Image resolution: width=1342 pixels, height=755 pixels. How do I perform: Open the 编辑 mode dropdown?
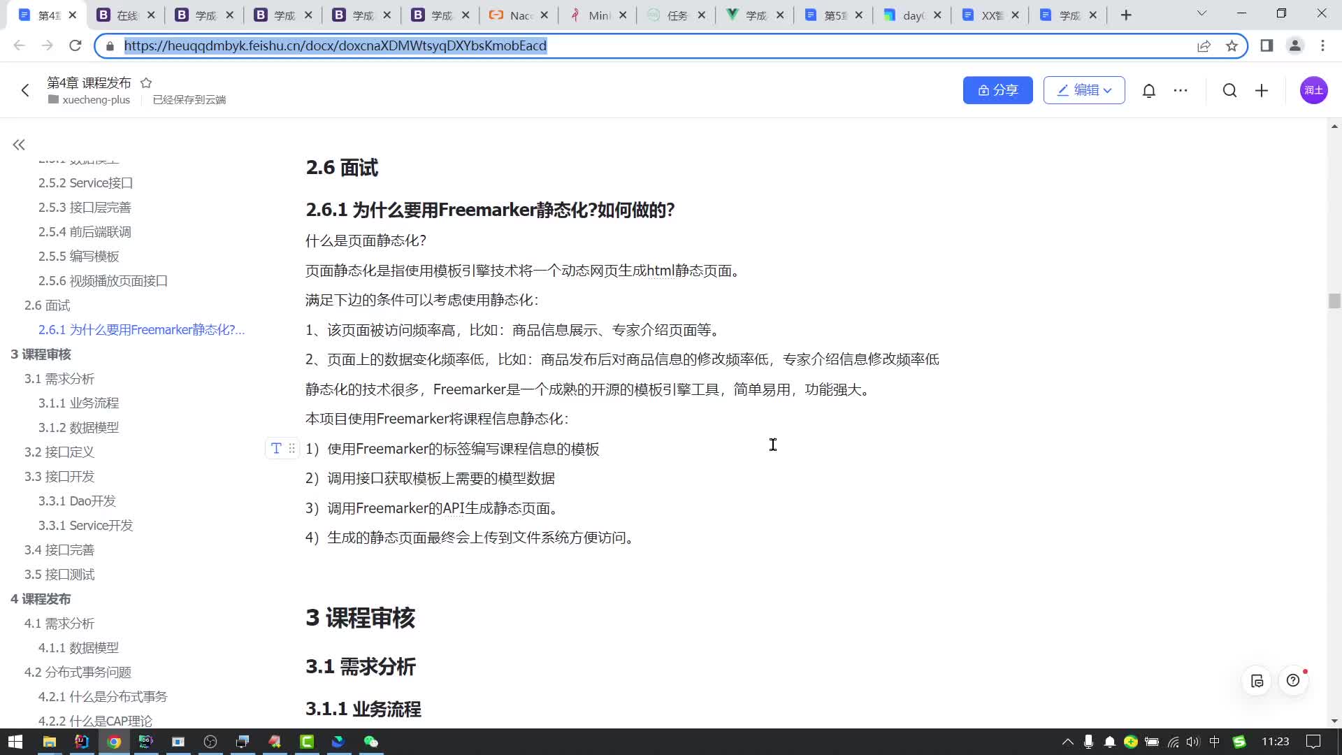(1084, 90)
